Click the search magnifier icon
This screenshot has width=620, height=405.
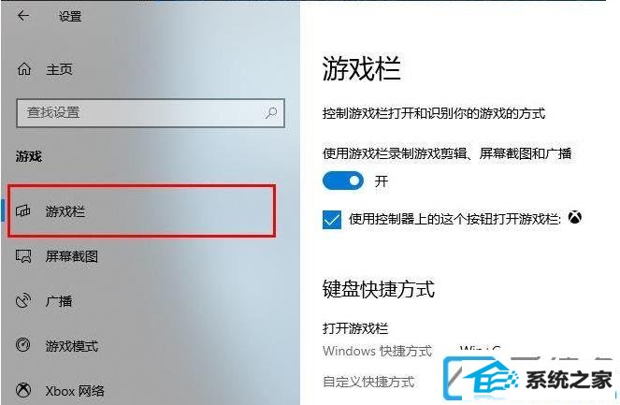click(x=271, y=113)
